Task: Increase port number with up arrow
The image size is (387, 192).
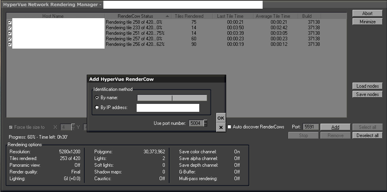Action: 205,121
